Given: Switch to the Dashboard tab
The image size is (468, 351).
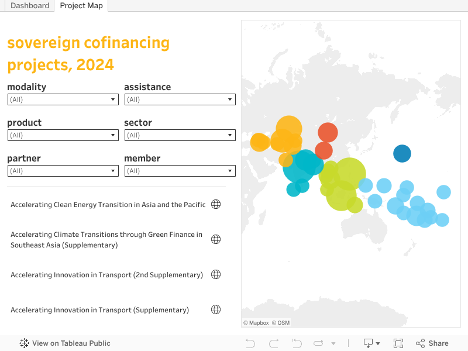Looking at the screenshot, I should pos(30,6).
